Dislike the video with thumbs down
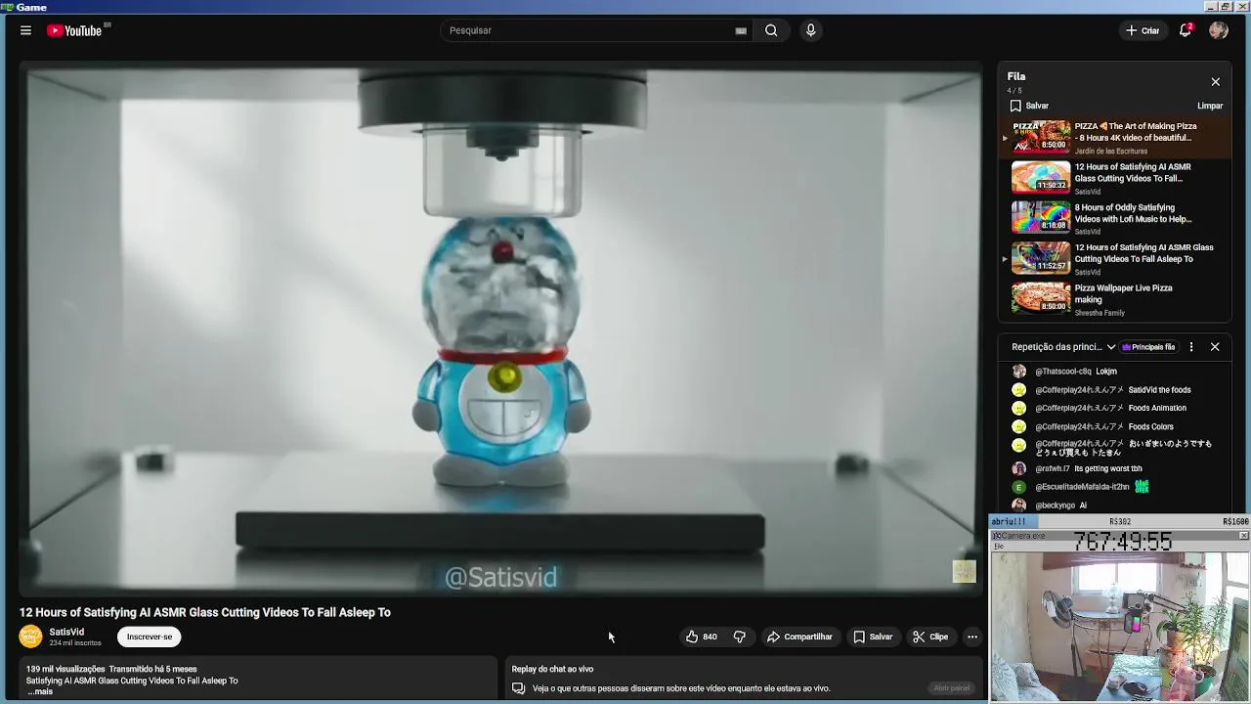Screen dimensions: 1251x704 (740, 637)
